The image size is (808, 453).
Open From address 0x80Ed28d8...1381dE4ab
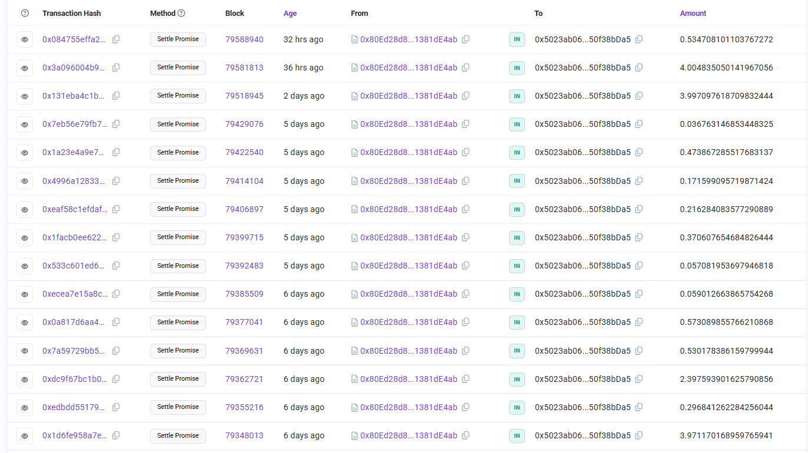click(409, 39)
